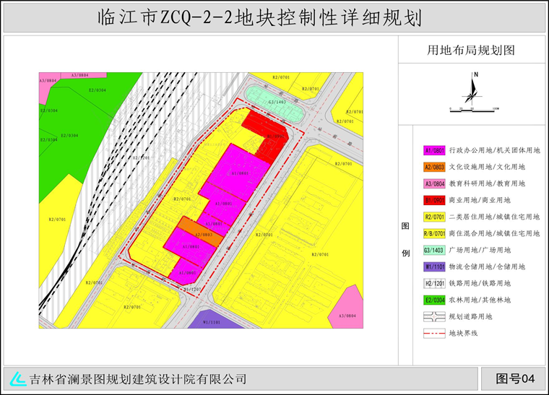Select the purple W1/1101 legend swatch
This screenshot has width=549, height=395.
point(433,266)
